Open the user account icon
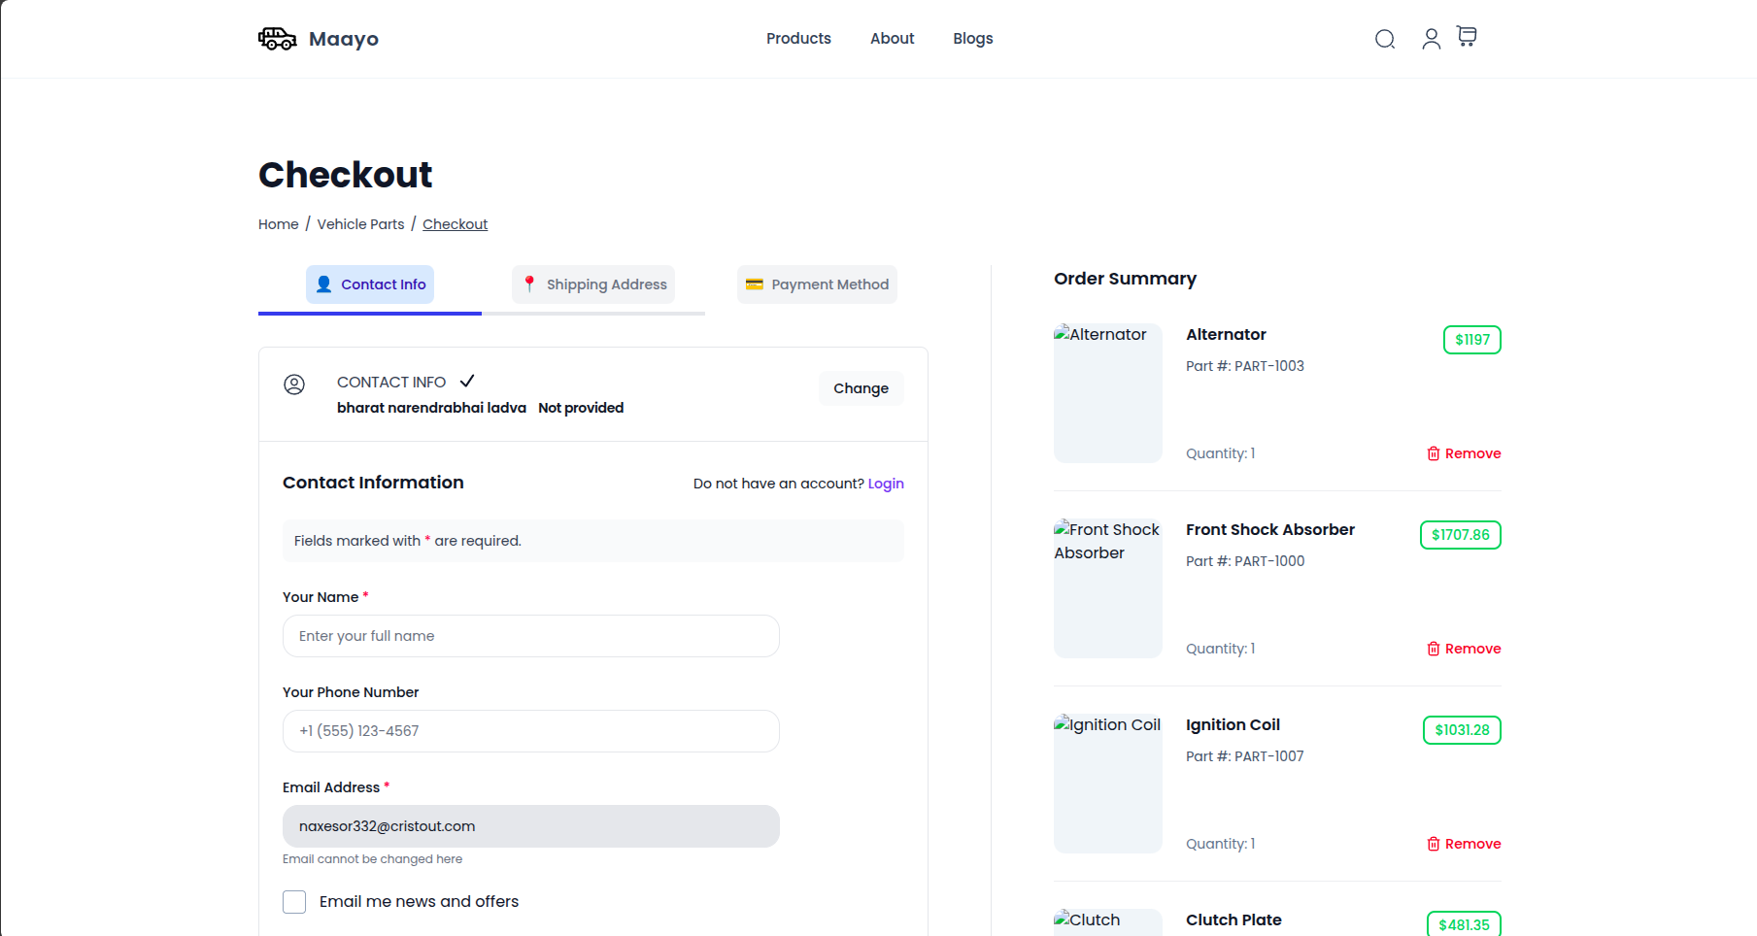 pos(1431,39)
